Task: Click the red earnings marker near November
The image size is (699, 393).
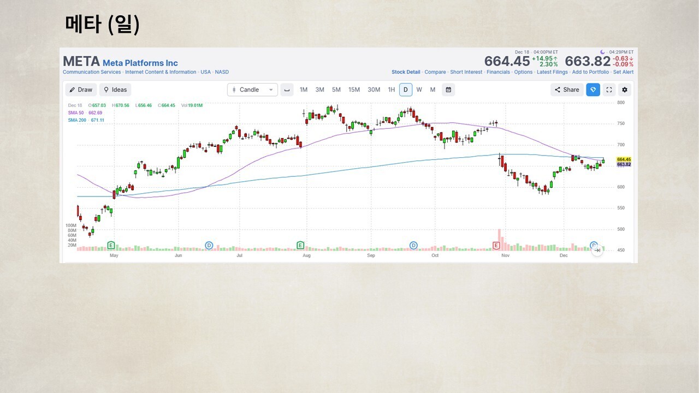Action: (496, 246)
